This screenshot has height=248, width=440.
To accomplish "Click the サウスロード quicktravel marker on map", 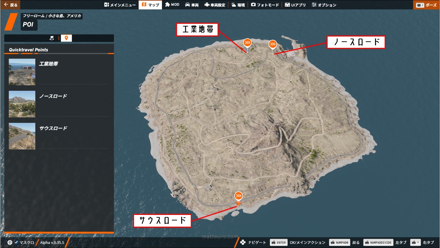I will [239, 196].
